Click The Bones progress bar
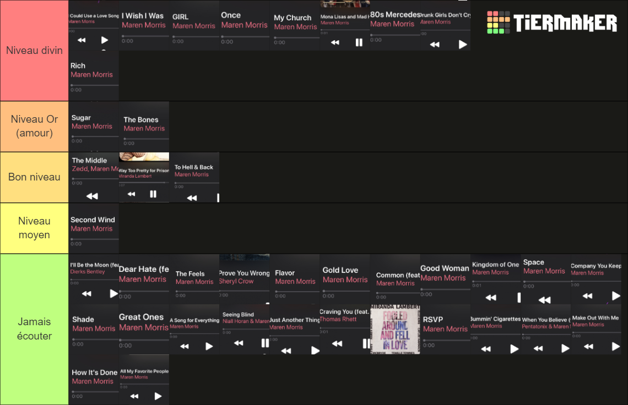628x405 pixels. 146,139
